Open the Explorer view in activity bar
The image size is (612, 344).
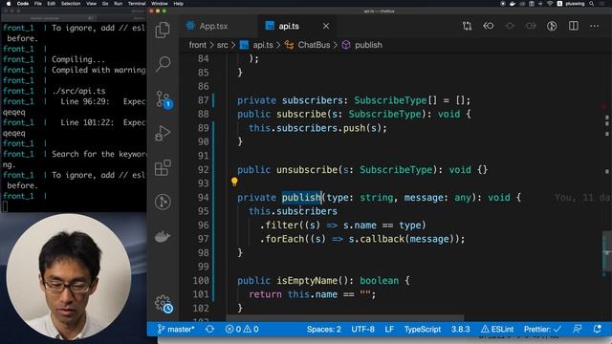click(x=163, y=30)
